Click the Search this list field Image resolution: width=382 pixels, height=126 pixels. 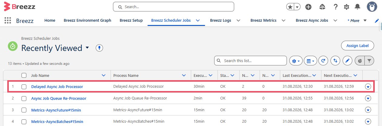point(250,61)
